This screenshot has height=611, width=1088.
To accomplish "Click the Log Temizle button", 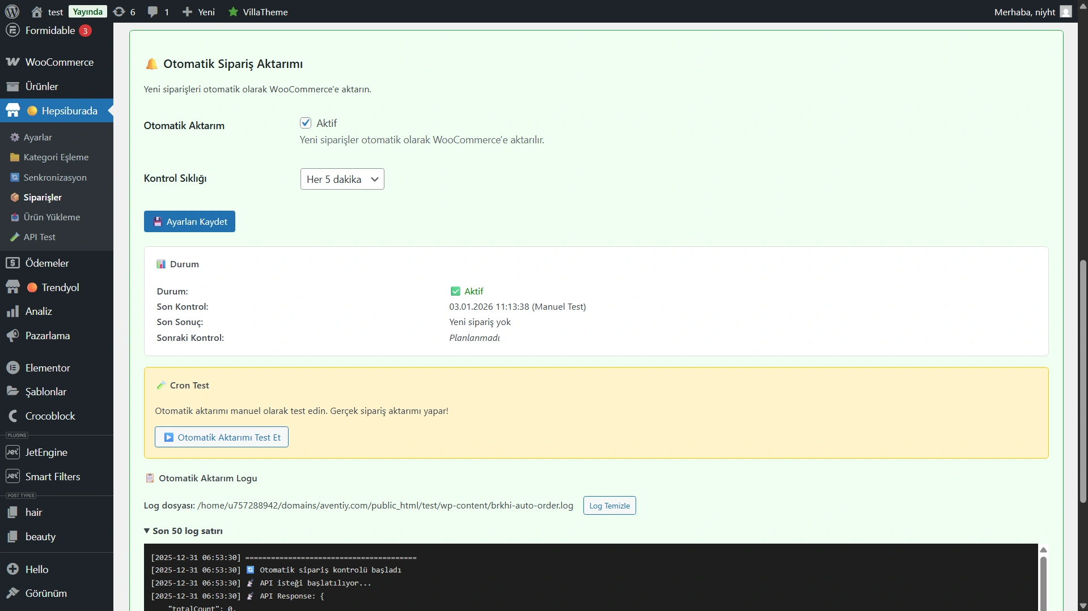I will tap(609, 506).
